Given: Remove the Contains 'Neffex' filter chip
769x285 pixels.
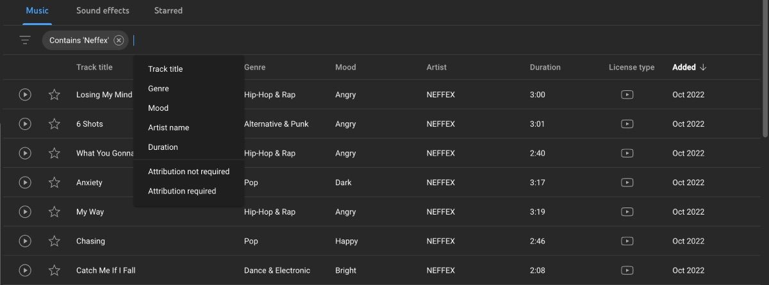Looking at the screenshot, I should point(119,40).
